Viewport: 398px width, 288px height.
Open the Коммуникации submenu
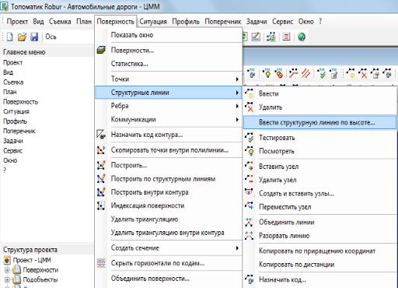169,119
